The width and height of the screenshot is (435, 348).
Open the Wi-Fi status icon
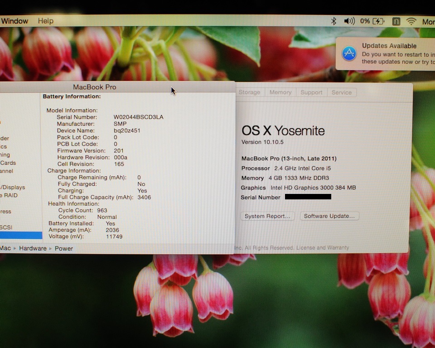pyautogui.click(x=411, y=21)
